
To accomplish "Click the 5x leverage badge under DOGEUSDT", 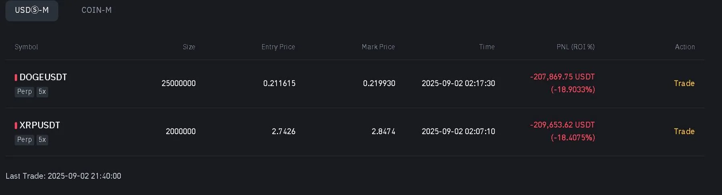I will 42,92.
